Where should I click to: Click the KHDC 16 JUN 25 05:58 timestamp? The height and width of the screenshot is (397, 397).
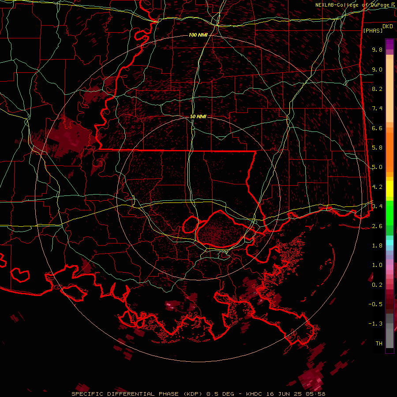(285, 394)
